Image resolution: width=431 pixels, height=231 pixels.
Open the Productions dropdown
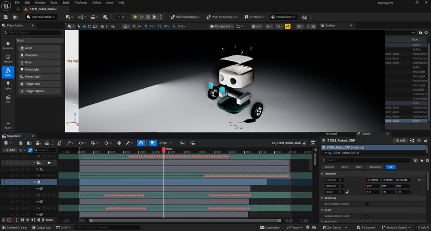[x=283, y=17]
